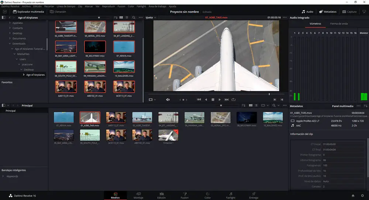Adjust the media pool thumbnail size slider
This screenshot has width=369, height=200.
click(221, 106)
